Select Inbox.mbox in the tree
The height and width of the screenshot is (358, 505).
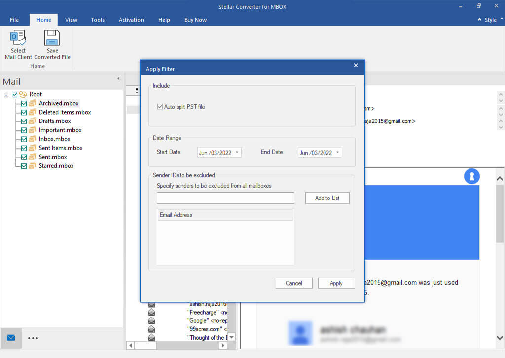[54, 139]
